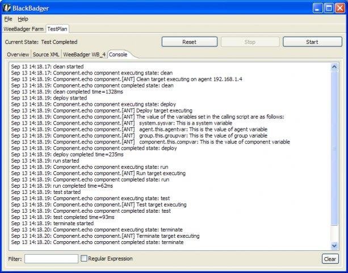Clear the console with the Clear button
348x273 pixels.
tap(330, 259)
